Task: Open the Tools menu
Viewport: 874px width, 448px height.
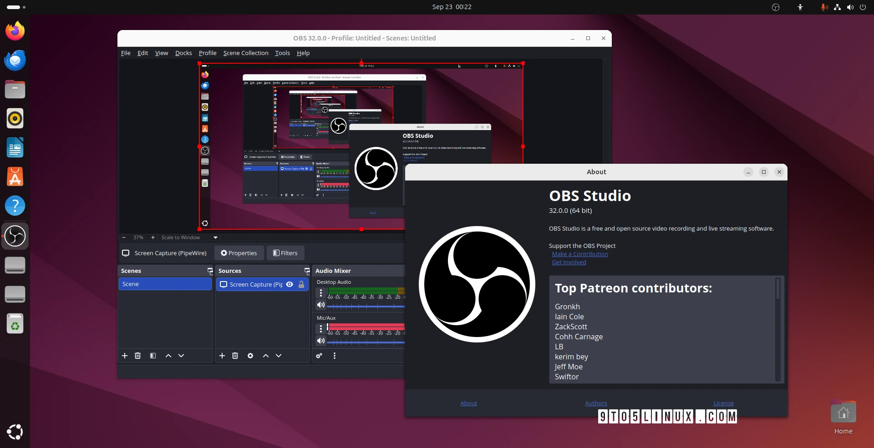Action: (282, 53)
